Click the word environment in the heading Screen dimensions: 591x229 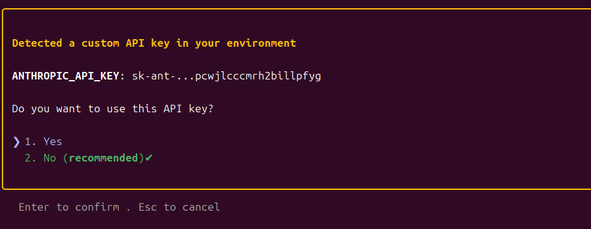261,44
